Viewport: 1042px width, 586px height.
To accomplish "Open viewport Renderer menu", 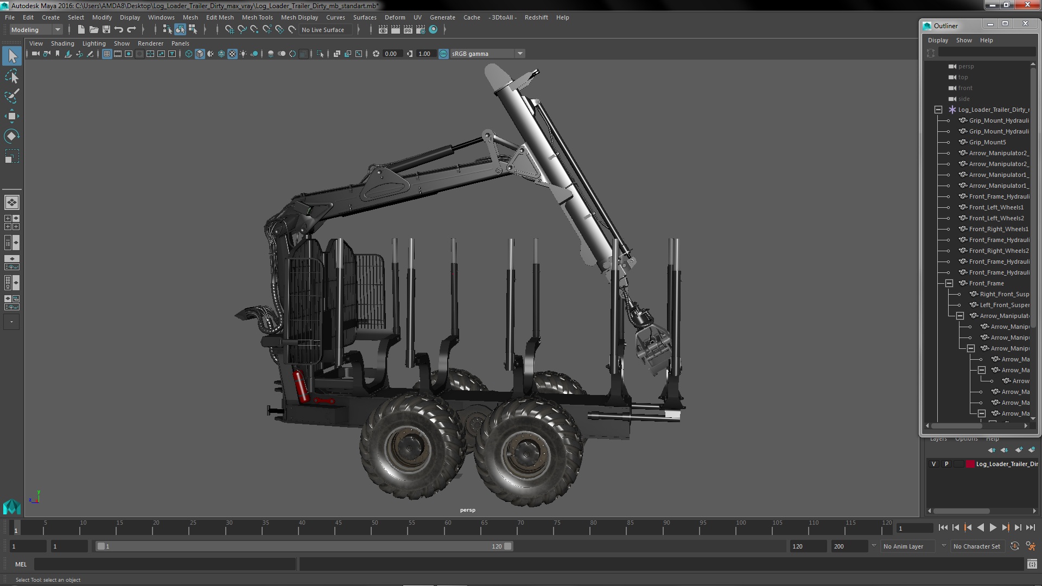I will pos(150,43).
